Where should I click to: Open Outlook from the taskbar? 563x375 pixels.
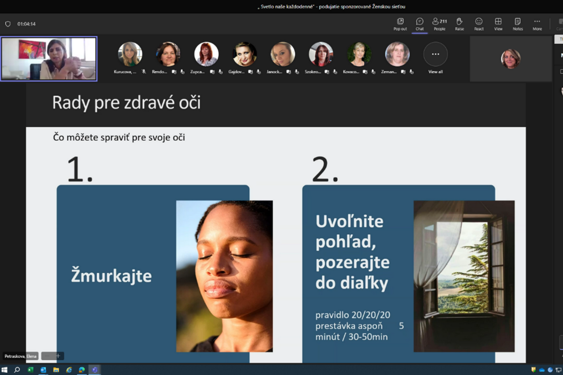click(x=43, y=370)
